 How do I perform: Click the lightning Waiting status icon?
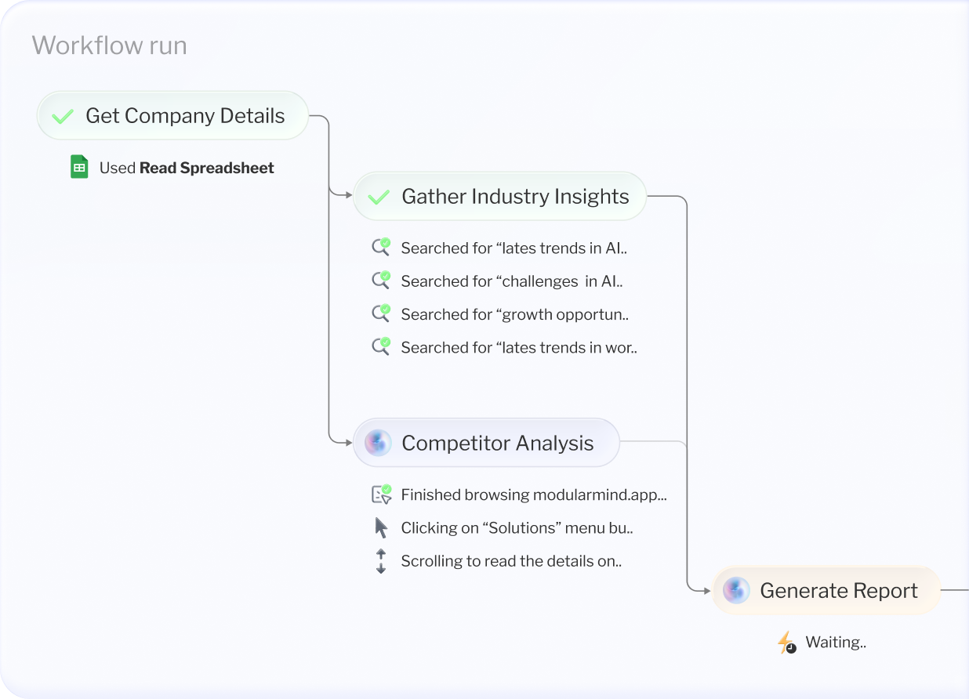pyautogui.click(x=786, y=642)
